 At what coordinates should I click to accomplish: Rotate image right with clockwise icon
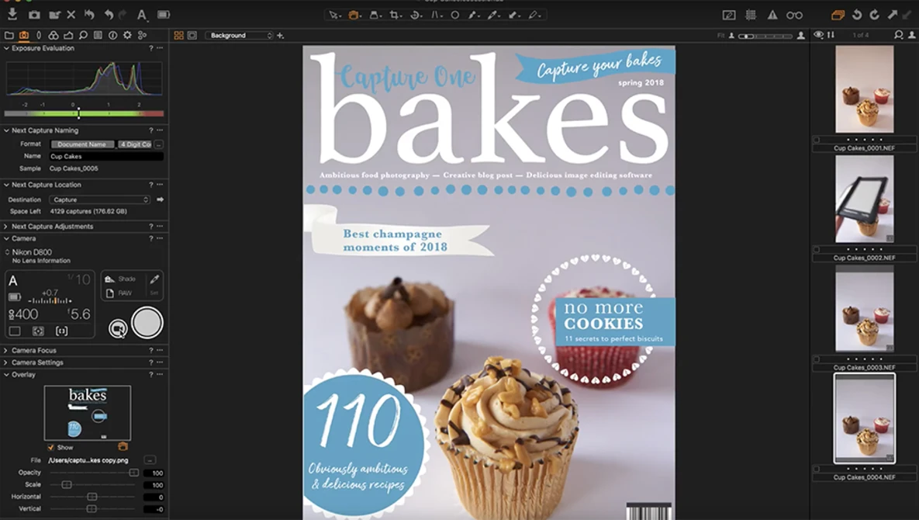click(875, 16)
